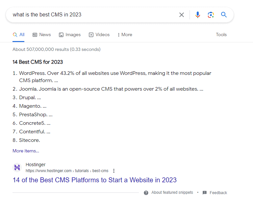Open '14 of the Best CMS Platforms' result
Viewport: 253px width, 202px height.
point(94,180)
